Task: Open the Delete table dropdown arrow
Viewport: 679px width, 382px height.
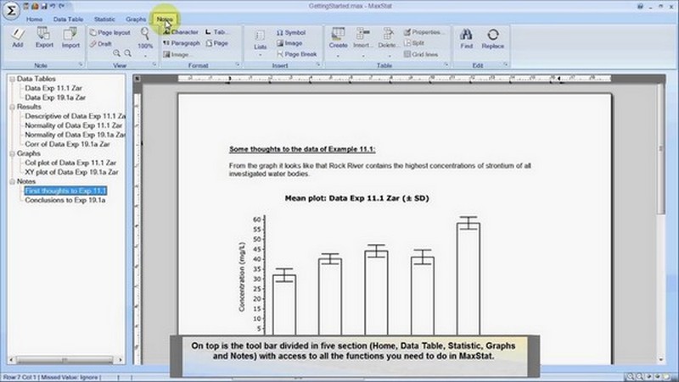Action: tap(389, 56)
